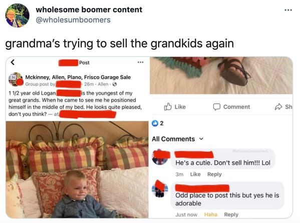Reply to the "He's a cutie" comment
Screen dimensions: 300x223
214,174
